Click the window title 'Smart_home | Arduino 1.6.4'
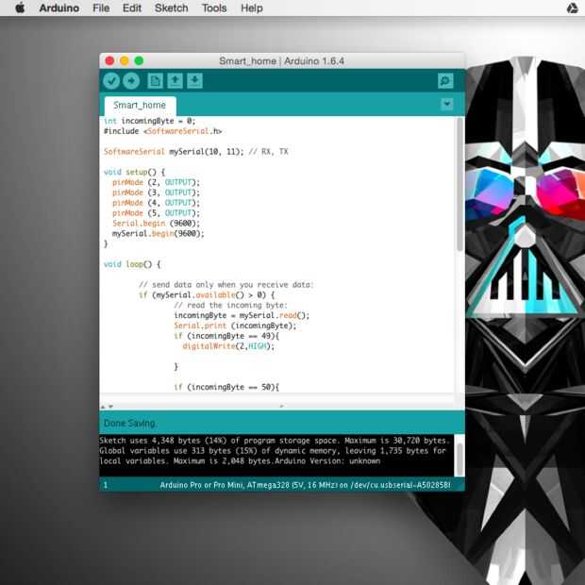The width and height of the screenshot is (585, 585). (282, 60)
